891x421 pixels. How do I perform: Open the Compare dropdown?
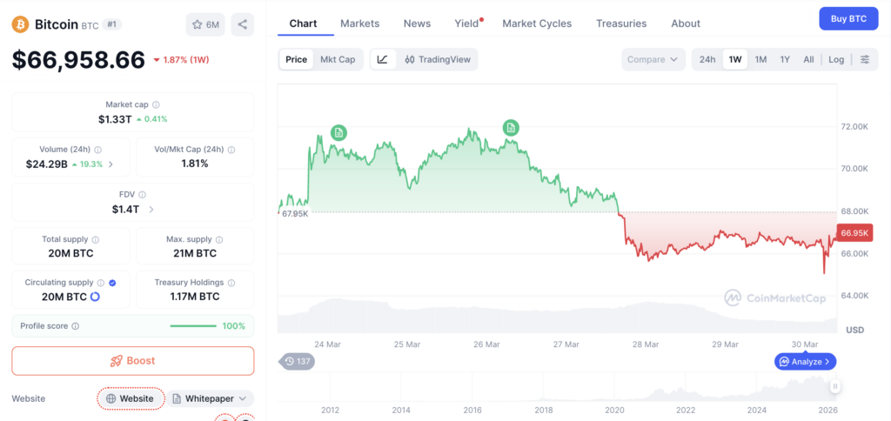(x=653, y=60)
